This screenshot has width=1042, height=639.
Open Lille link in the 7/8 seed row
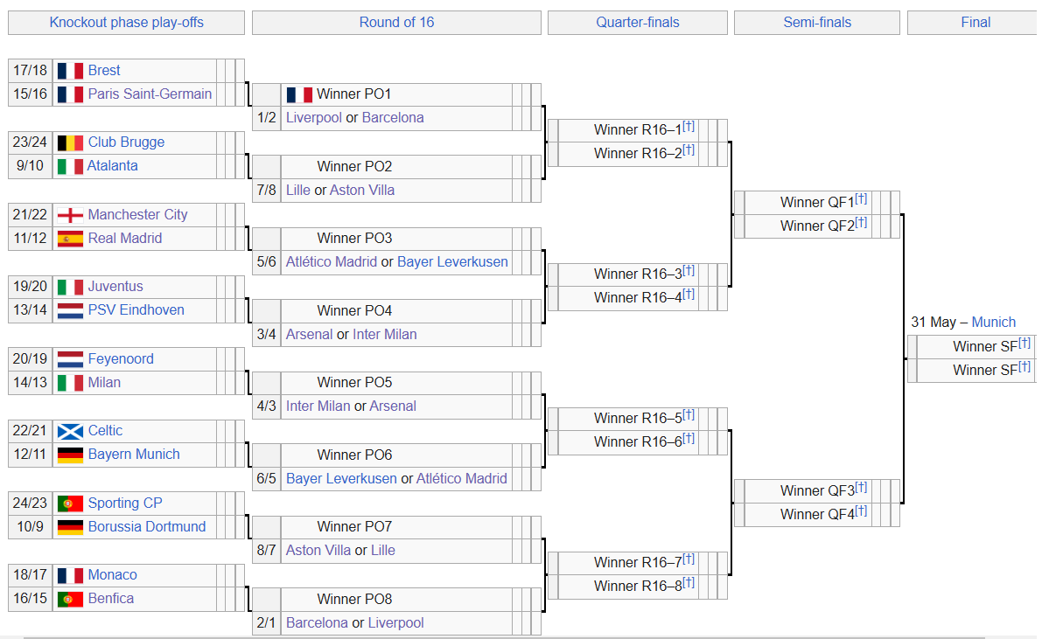[x=297, y=190]
